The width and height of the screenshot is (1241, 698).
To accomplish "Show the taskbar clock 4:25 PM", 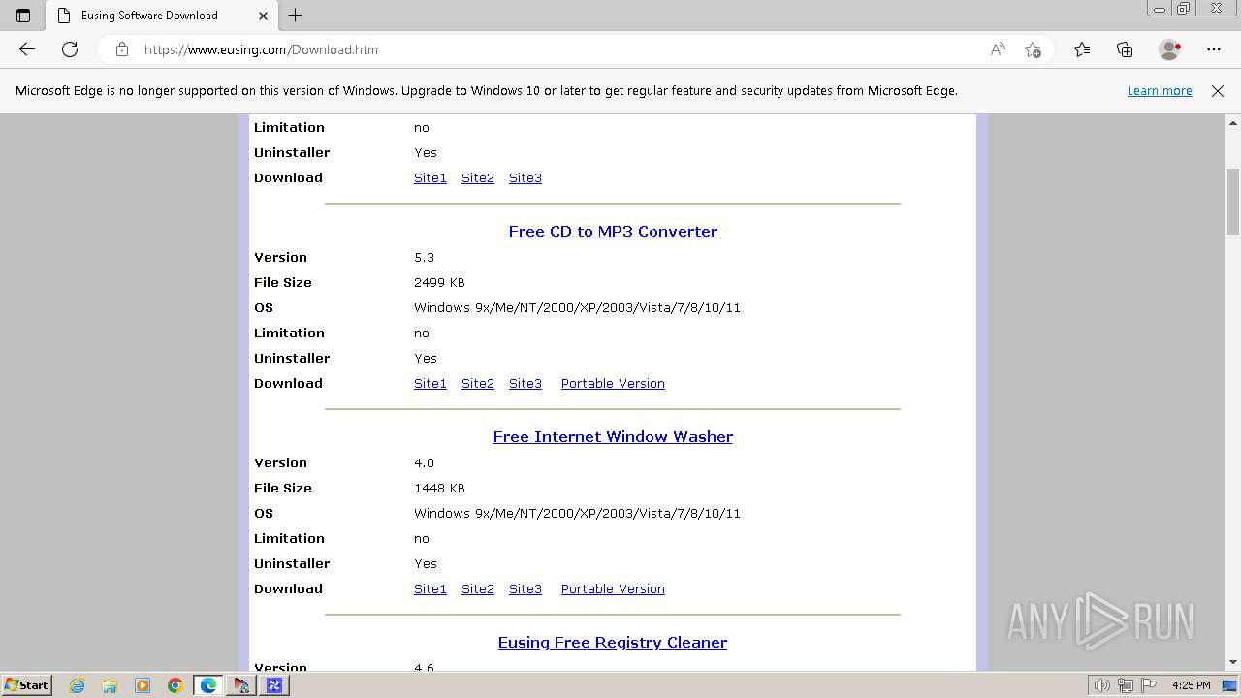I will (1191, 685).
